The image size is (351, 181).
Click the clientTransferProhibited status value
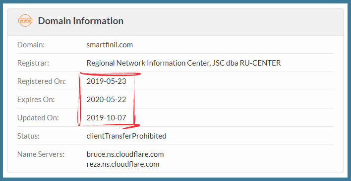(x=126, y=136)
